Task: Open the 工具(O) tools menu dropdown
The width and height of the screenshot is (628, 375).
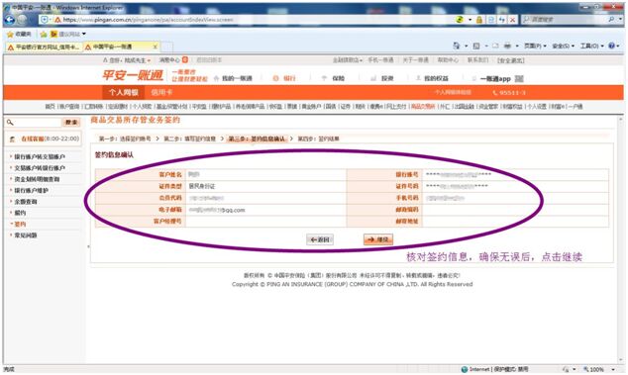Action: point(591,47)
